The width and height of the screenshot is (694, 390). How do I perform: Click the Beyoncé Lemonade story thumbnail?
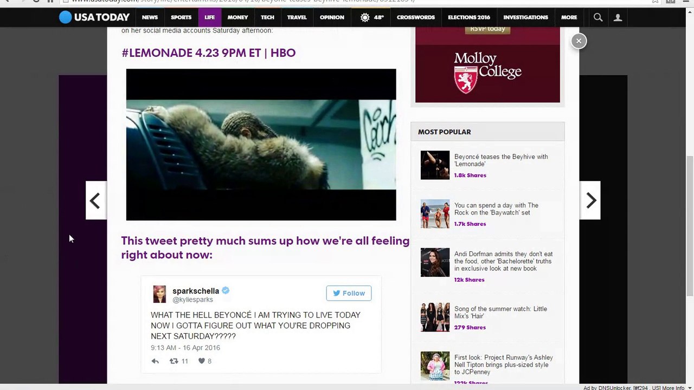click(435, 165)
